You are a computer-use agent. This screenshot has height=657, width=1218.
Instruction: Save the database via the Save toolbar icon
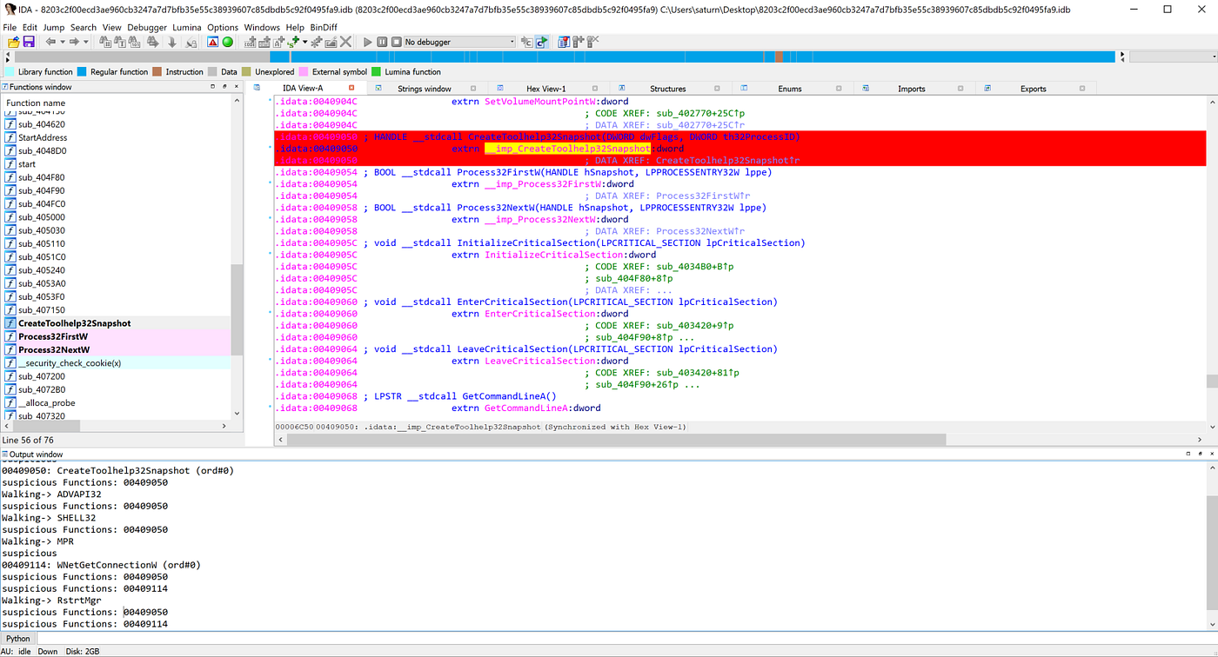pos(28,41)
